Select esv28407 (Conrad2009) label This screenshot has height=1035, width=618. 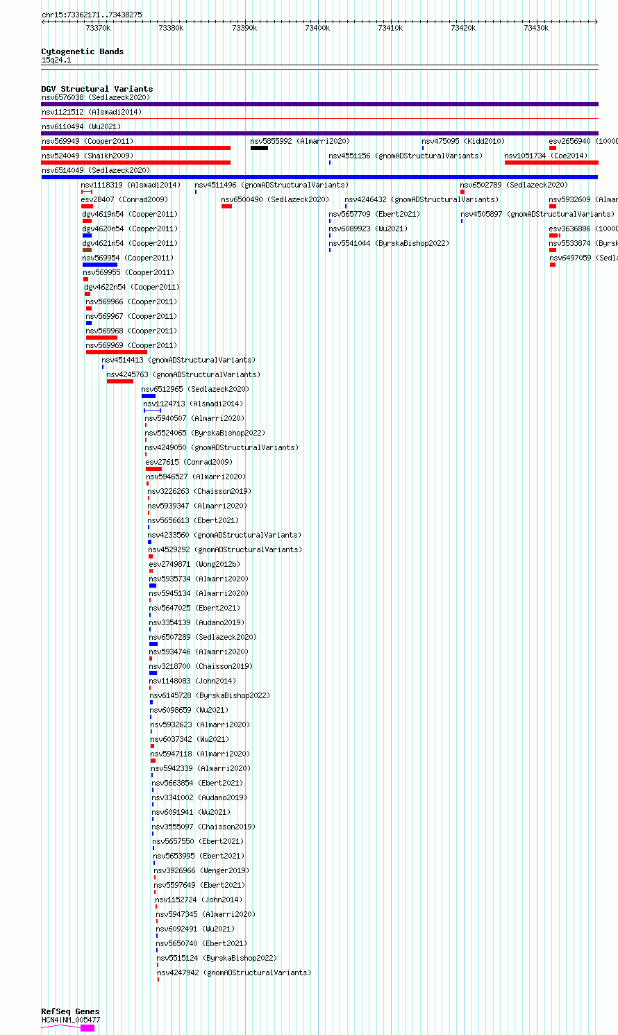pyautogui.click(x=124, y=199)
